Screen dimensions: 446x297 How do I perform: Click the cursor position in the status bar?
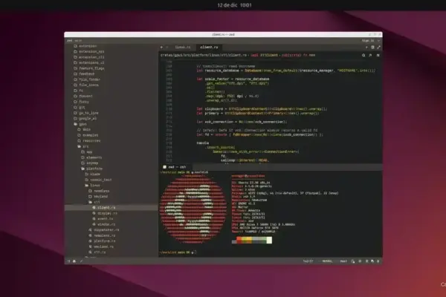pos(308,261)
